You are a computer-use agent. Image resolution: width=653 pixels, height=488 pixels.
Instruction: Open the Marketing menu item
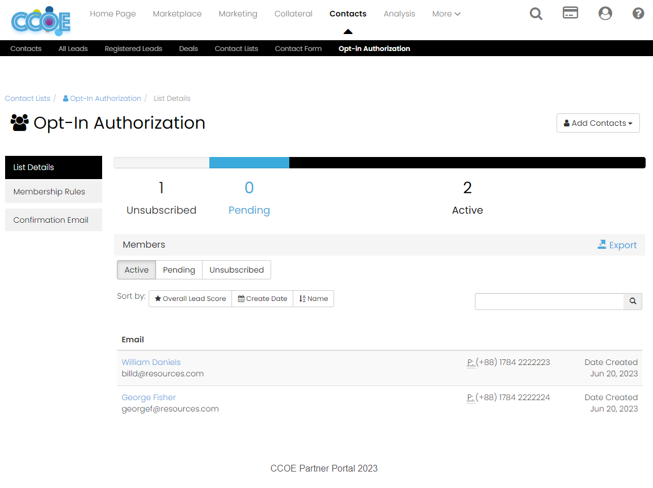tap(238, 14)
